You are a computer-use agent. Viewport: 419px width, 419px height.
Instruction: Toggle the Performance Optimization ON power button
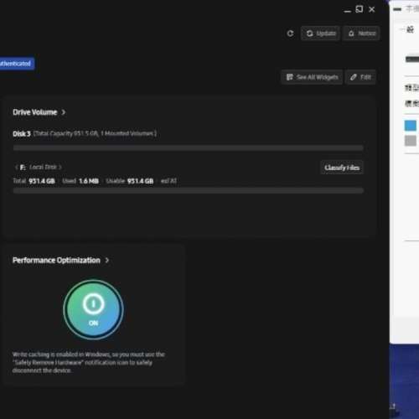(x=93, y=309)
